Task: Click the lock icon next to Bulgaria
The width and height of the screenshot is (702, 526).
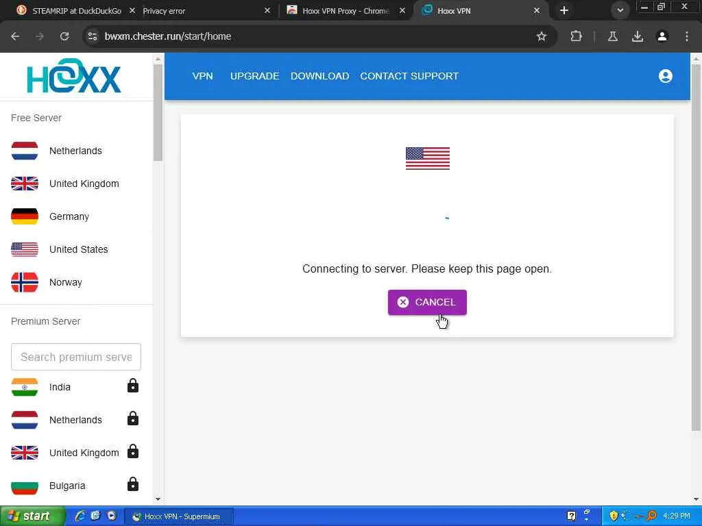Action: (x=133, y=484)
